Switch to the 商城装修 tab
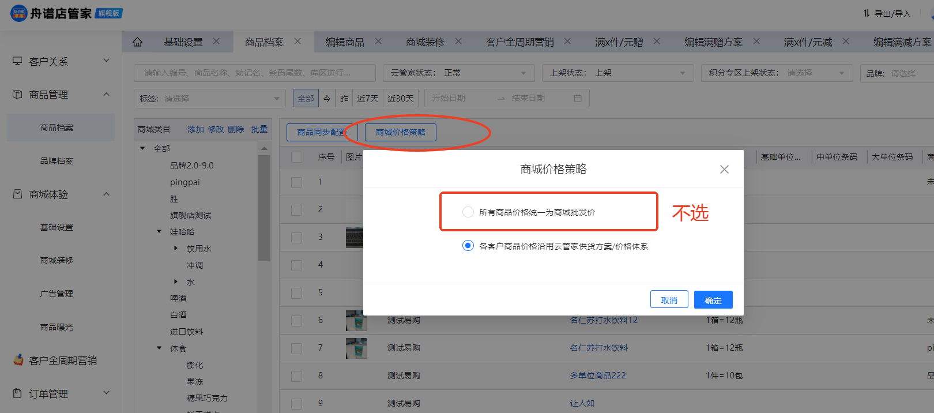The image size is (934, 413). pos(425,42)
